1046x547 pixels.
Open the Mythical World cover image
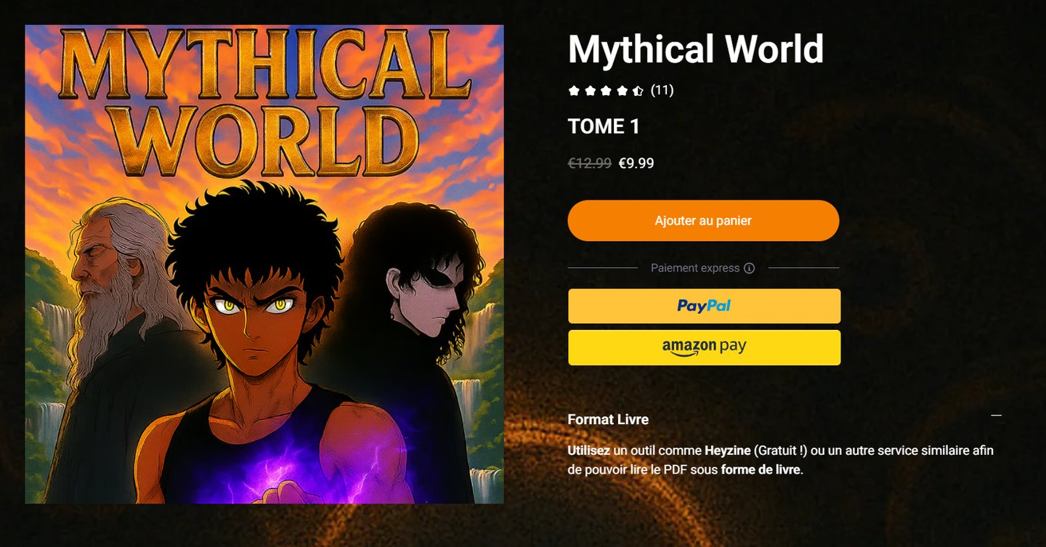pyautogui.click(x=264, y=264)
